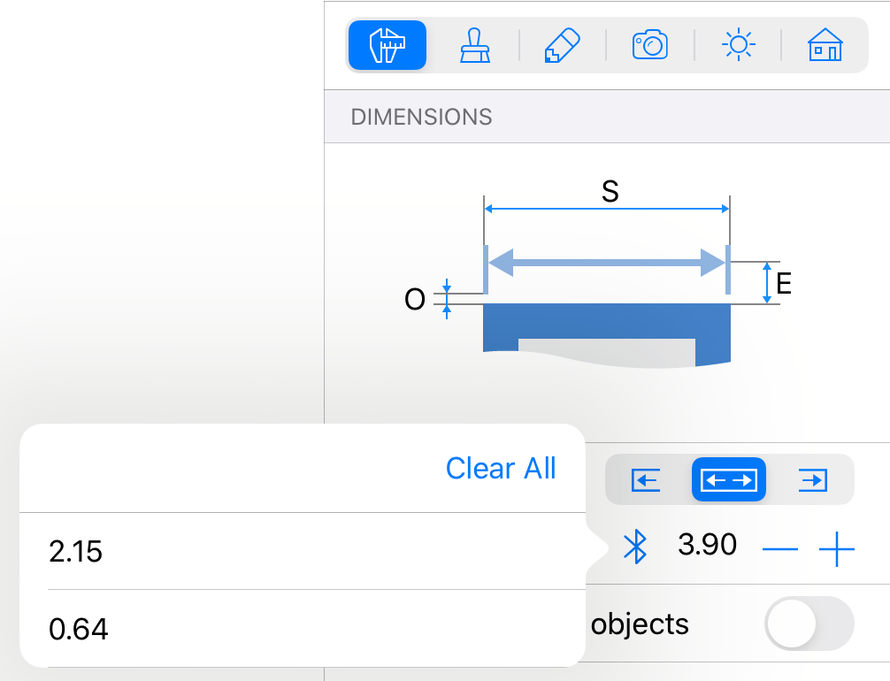Click the O dimension label in diagram
890x681 pixels.
[415, 300]
